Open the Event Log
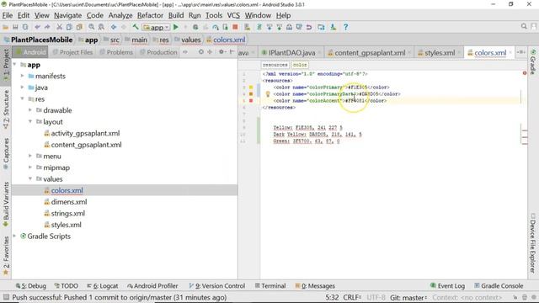Image resolution: width=539 pixels, height=303 pixels. pyautogui.click(x=447, y=286)
